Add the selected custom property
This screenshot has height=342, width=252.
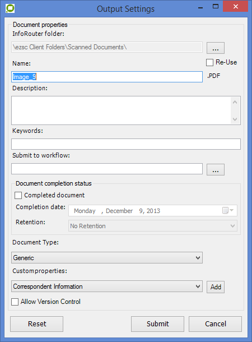[x=216, y=287]
